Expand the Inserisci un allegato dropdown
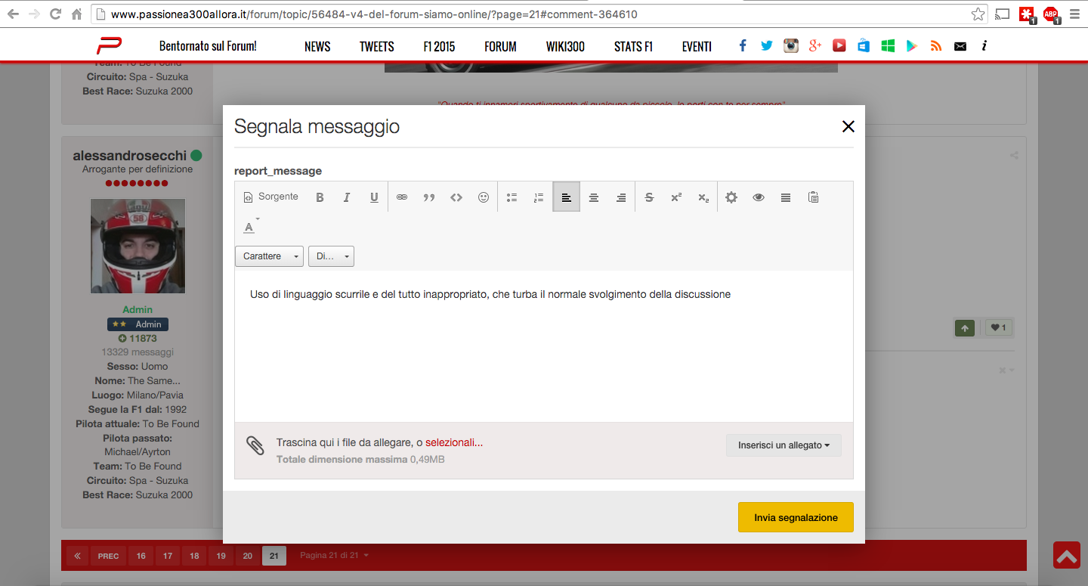 tap(784, 445)
